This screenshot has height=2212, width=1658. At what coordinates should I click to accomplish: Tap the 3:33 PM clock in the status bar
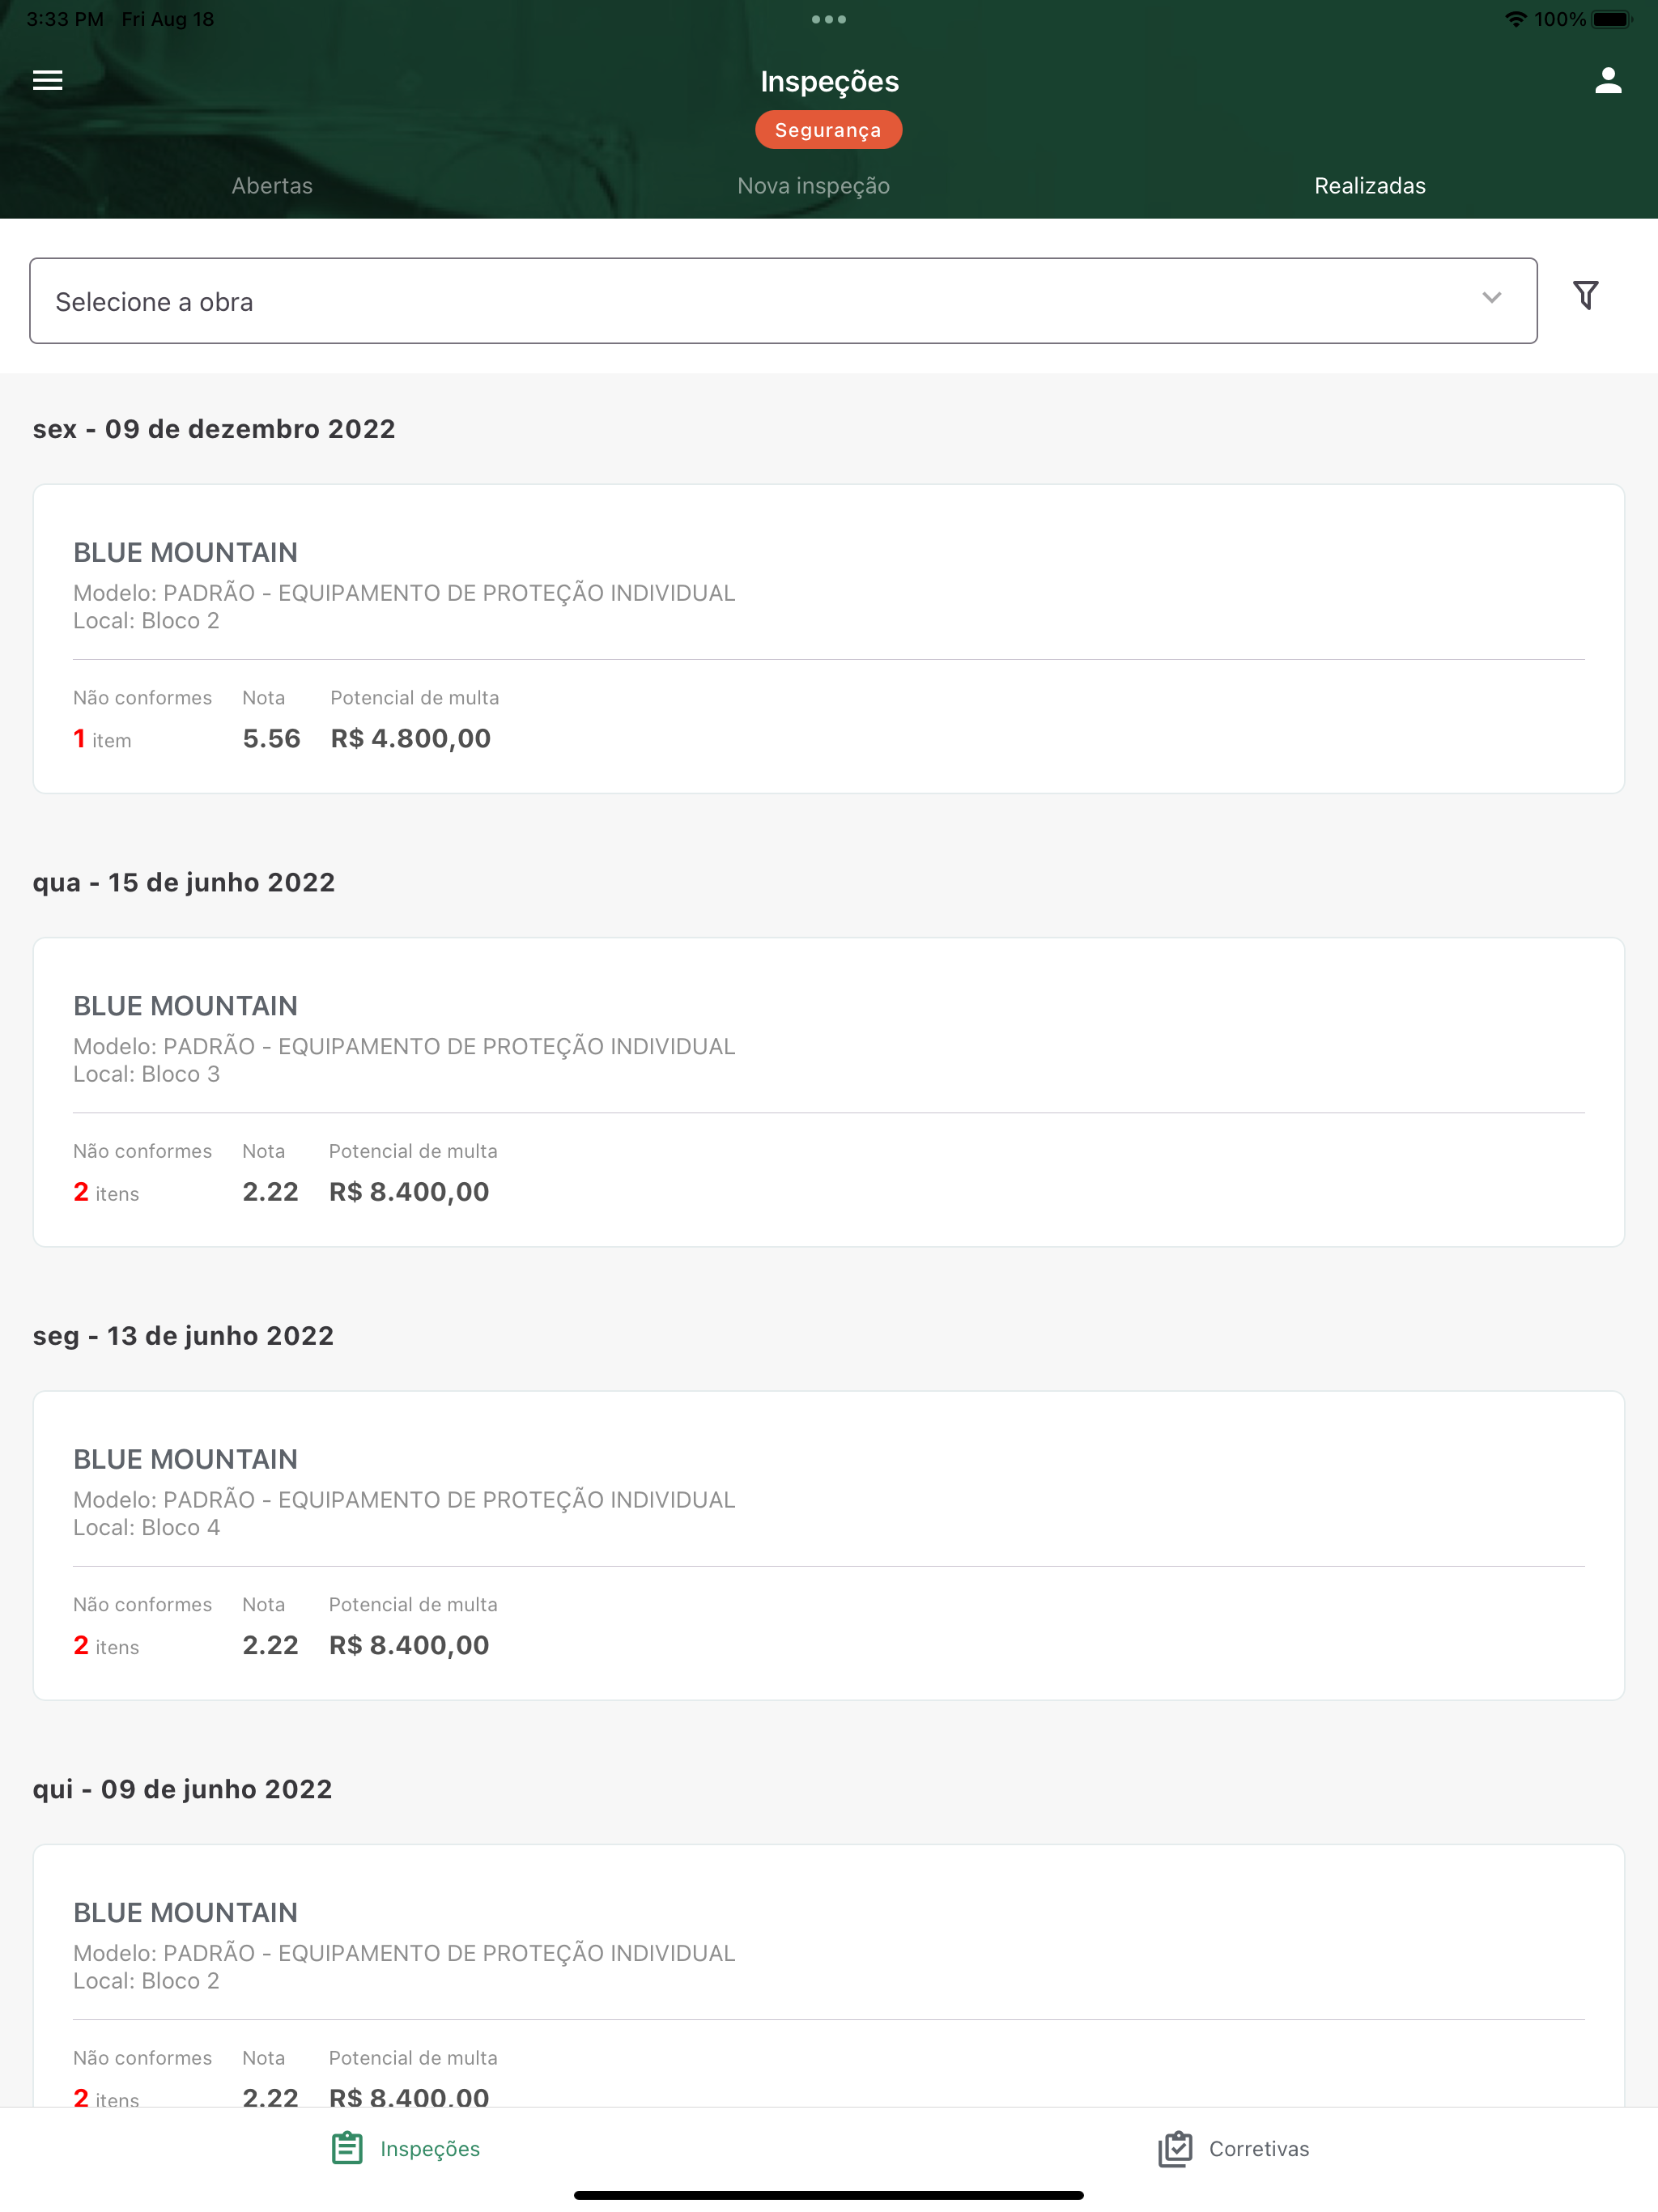coord(65,19)
